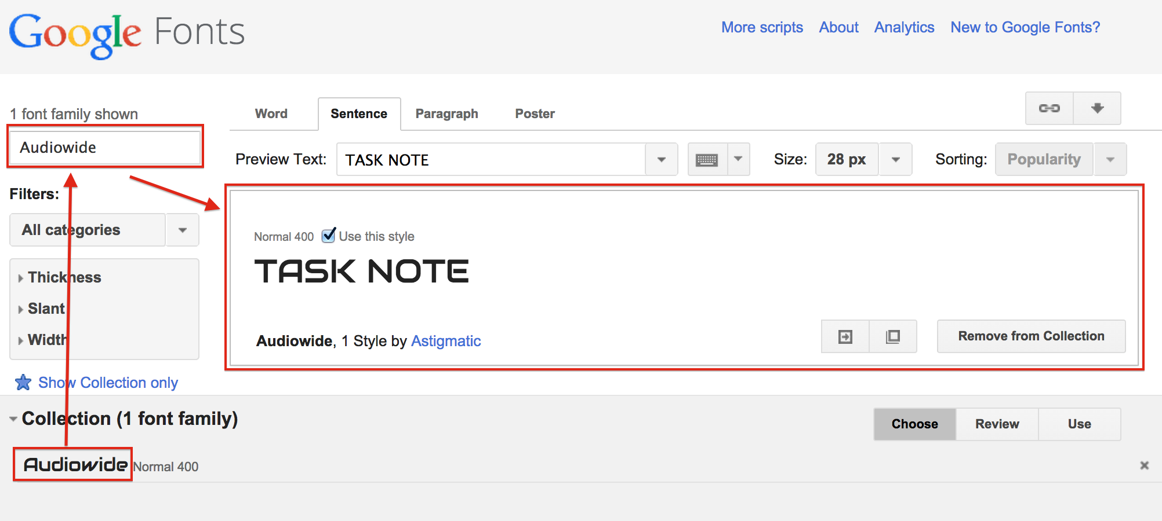Screen dimensions: 1162x521
Task: Click Show Collection only link
Action: point(108,383)
